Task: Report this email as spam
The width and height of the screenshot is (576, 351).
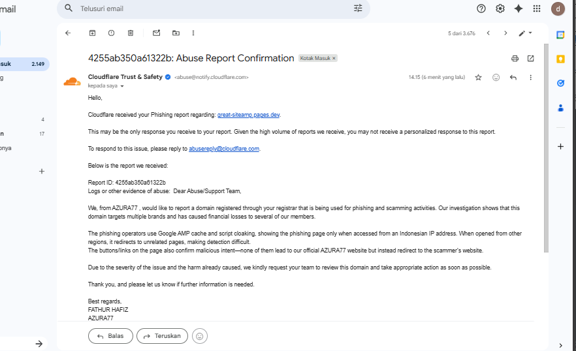Action: coord(111,33)
